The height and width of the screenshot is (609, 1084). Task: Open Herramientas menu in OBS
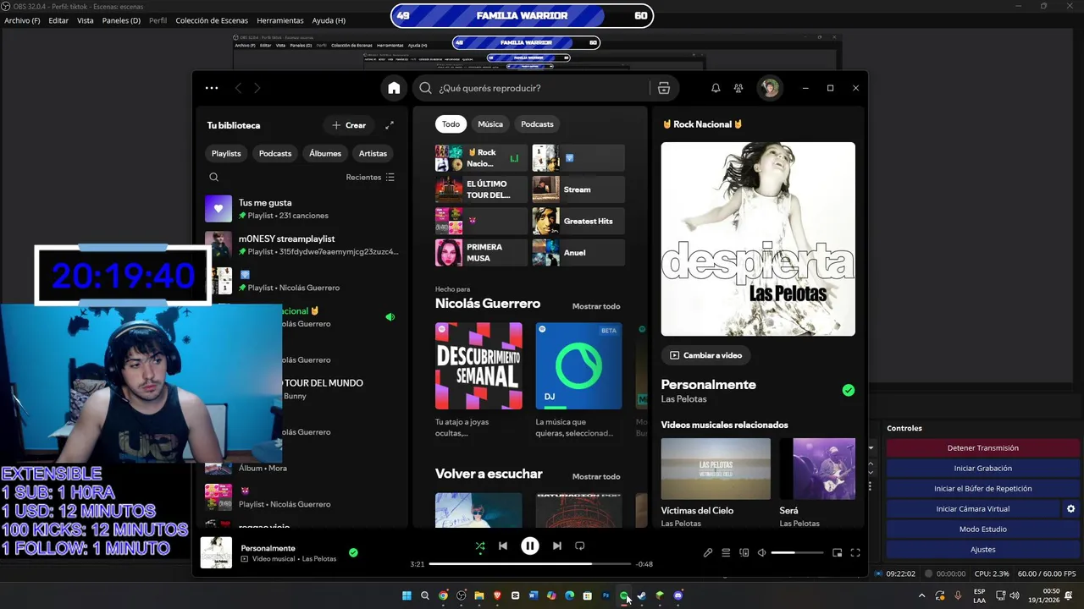pos(280,20)
